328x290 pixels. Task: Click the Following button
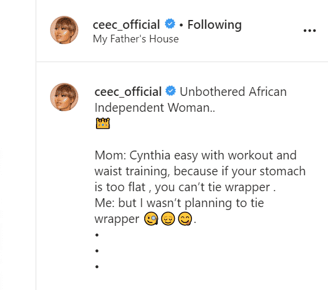click(x=214, y=25)
